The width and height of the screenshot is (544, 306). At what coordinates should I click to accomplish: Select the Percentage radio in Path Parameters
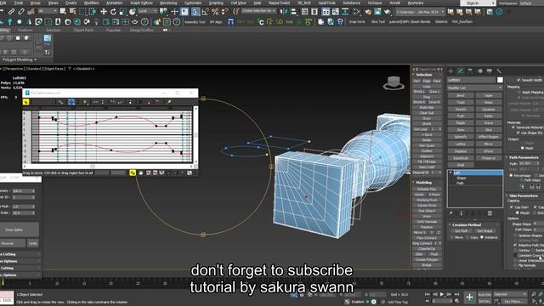coord(512,176)
